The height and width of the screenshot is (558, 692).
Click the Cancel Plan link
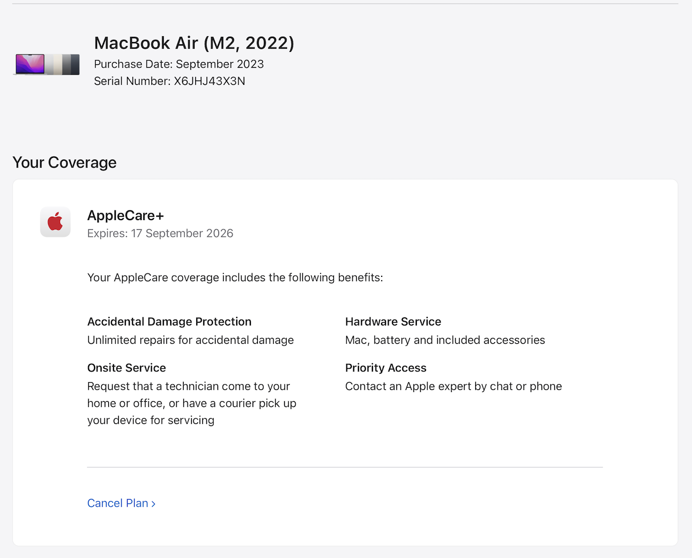coord(122,503)
